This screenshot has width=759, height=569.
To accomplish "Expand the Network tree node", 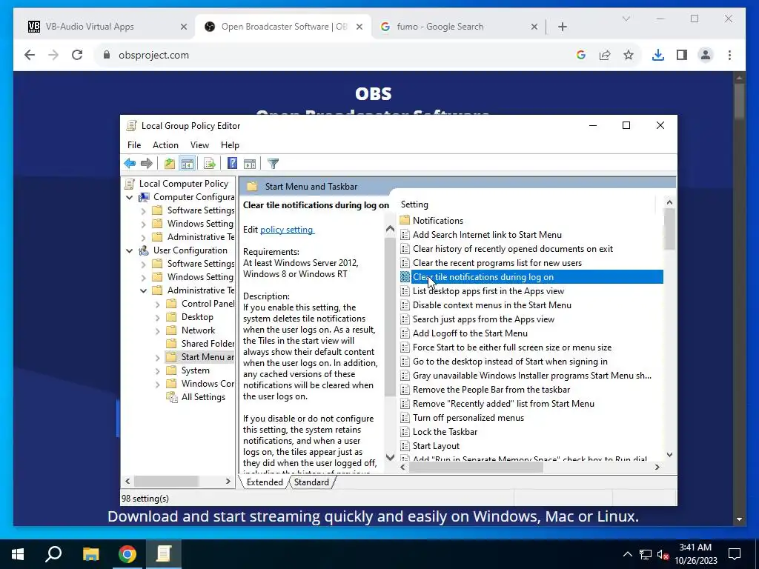I will pos(157,331).
